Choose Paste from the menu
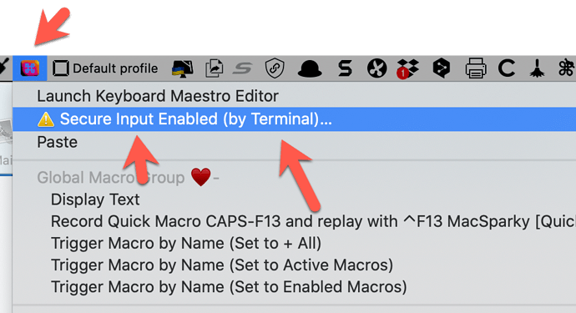 pyautogui.click(x=294, y=142)
